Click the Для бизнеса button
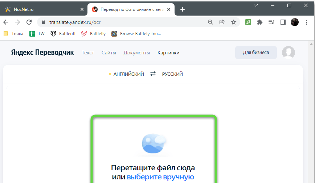Screen dimensions: 315x183 [256, 53]
